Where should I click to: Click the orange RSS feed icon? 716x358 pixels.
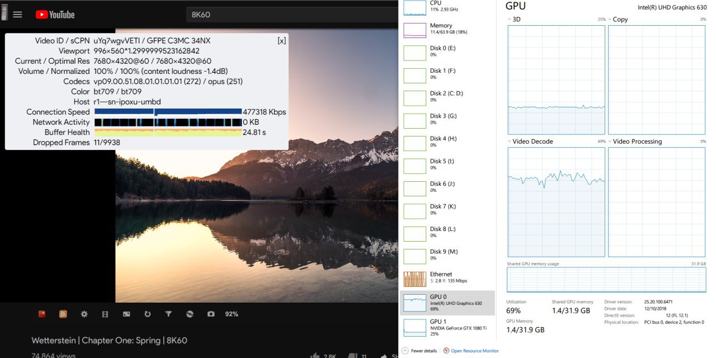click(63, 314)
